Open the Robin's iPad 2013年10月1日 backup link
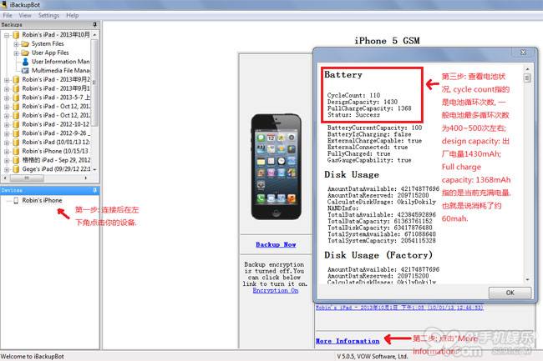 coord(399,308)
